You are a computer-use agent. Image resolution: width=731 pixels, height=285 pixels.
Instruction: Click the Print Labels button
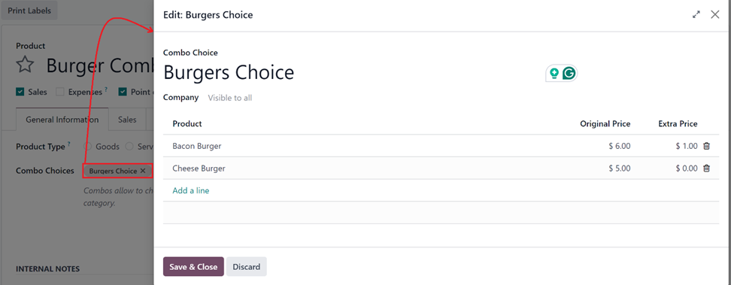click(x=29, y=11)
